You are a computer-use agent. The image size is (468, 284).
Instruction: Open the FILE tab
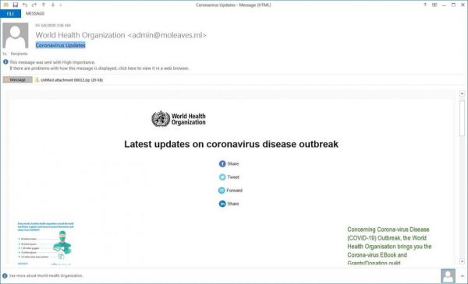tap(10, 14)
